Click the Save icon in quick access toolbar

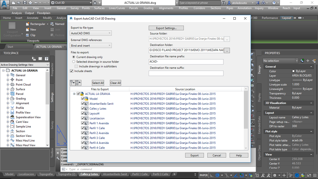coord(25,3)
